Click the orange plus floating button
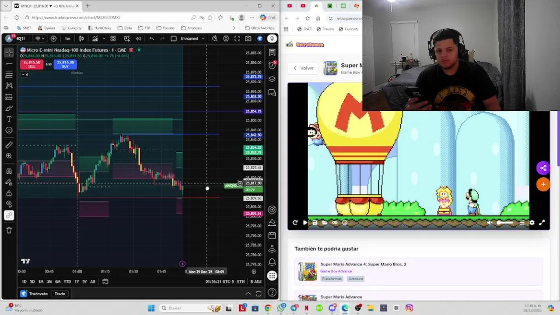This screenshot has height=315, width=560. [543, 185]
